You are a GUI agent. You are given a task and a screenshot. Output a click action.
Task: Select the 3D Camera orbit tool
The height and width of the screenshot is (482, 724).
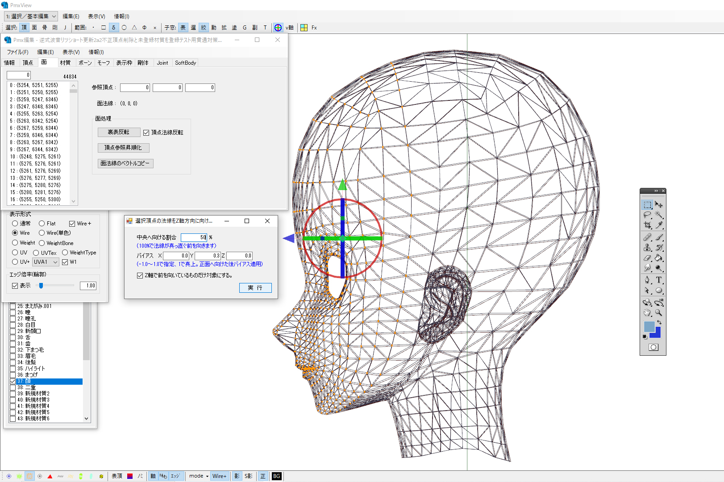coord(659,303)
